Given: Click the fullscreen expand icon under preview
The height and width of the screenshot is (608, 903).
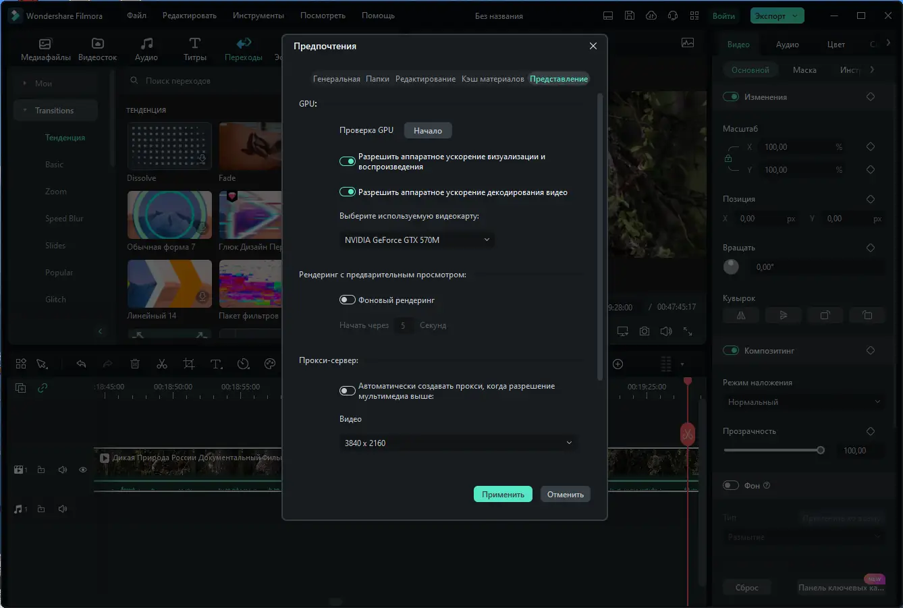Looking at the screenshot, I should pyautogui.click(x=688, y=331).
